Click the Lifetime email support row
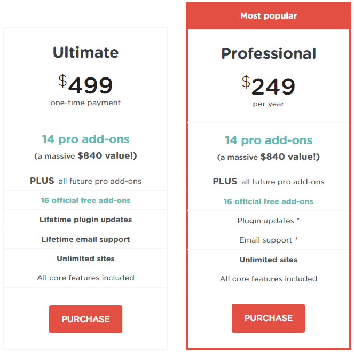354x352 pixels. coord(85,239)
